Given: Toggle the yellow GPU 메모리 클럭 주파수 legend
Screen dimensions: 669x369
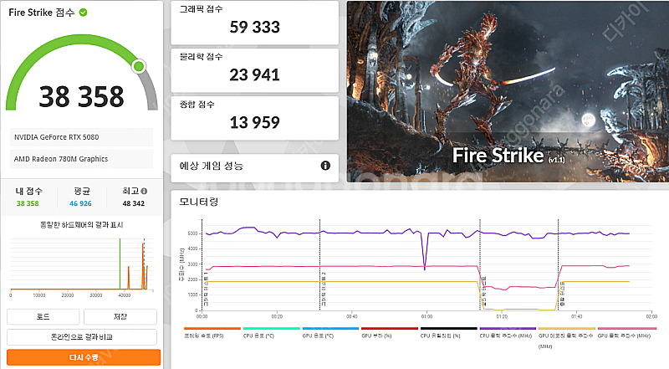Looking at the screenshot, I should pyautogui.click(x=567, y=336).
